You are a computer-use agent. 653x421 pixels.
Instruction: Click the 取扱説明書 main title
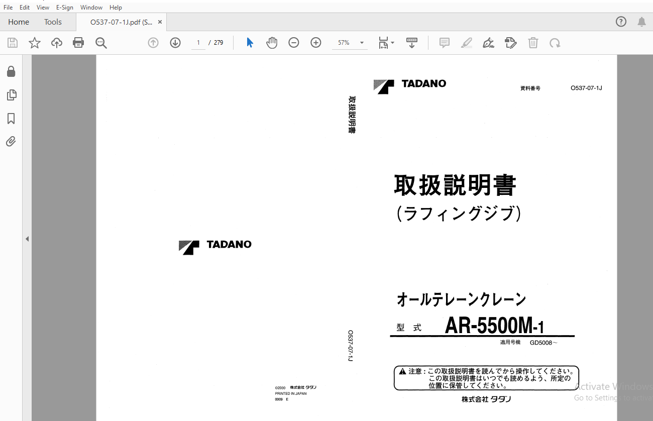(x=455, y=185)
